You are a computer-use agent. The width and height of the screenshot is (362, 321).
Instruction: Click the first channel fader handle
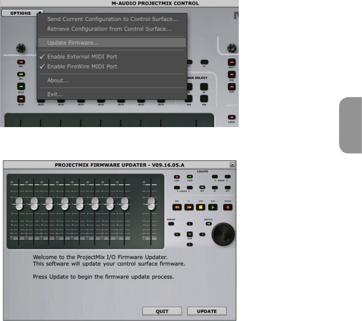(x=20, y=203)
